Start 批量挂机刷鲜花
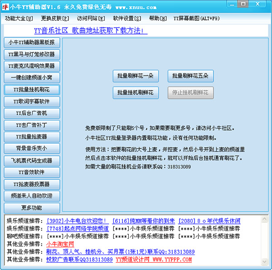 [136, 93]
